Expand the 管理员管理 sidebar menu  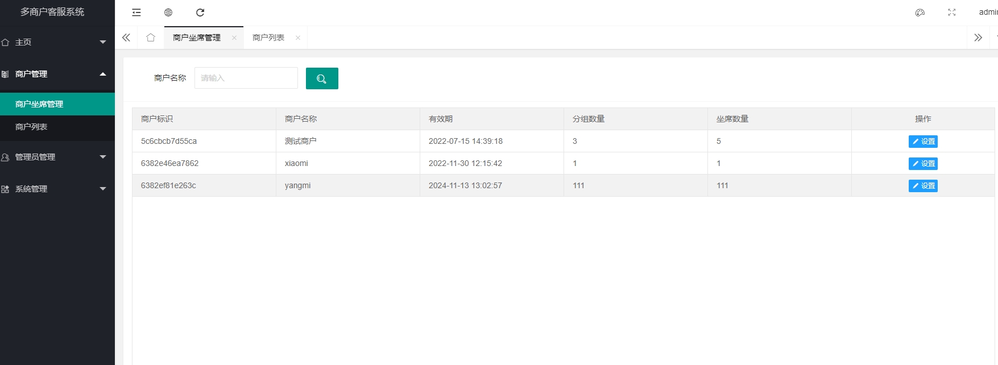point(57,157)
